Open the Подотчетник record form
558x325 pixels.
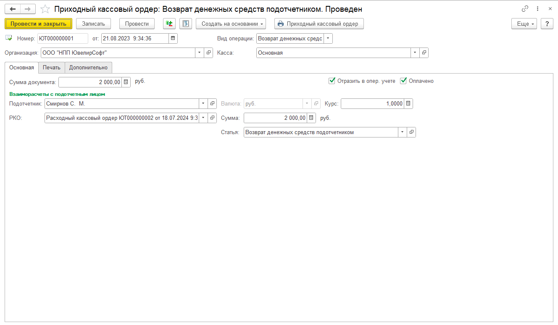click(x=213, y=103)
